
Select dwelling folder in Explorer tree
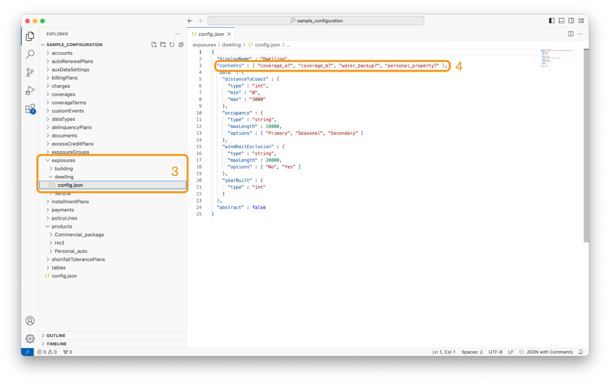[64, 176]
